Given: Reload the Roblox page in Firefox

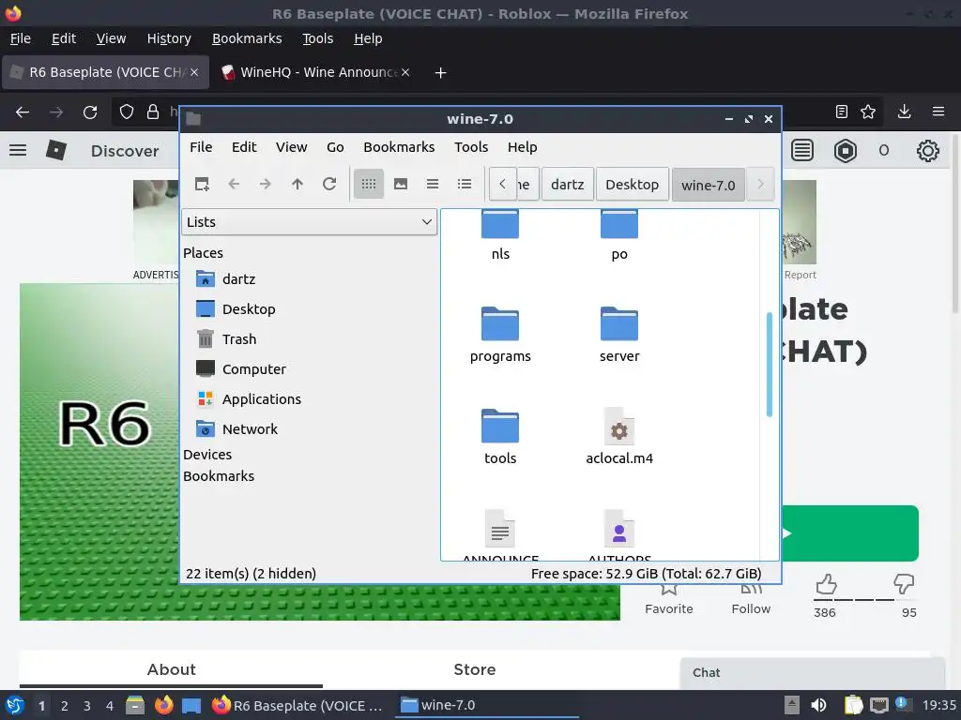Looking at the screenshot, I should pos(90,112).
